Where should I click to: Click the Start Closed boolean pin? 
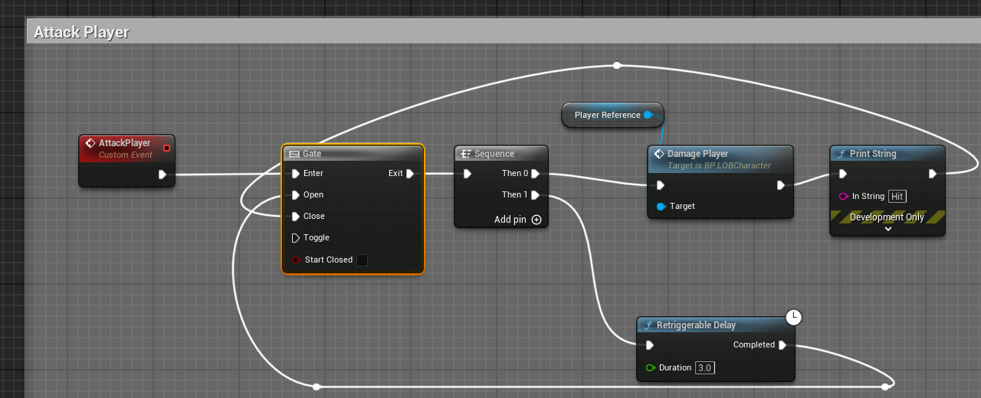[x=296, y=260]
